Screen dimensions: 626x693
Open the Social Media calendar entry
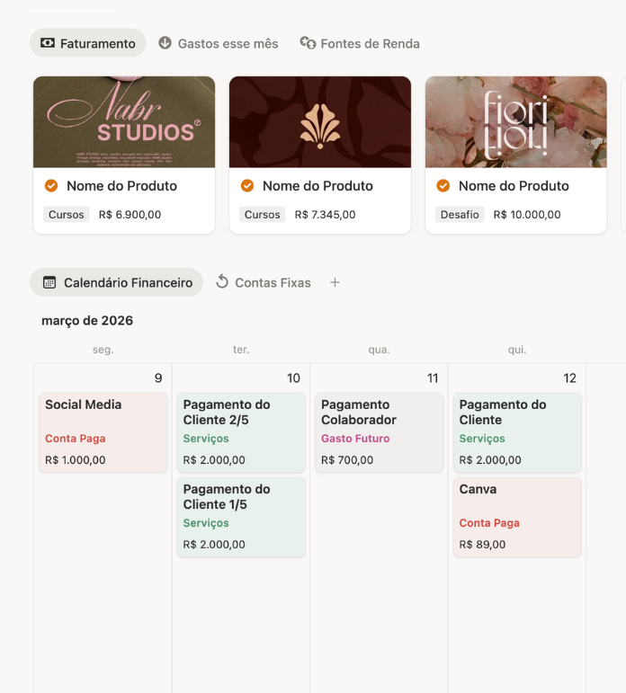(x=103, y=432)
